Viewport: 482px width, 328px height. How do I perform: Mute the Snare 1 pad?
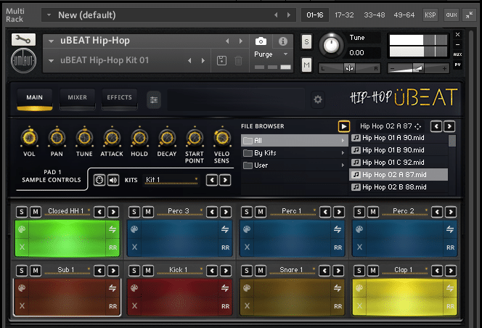pyautogui.click(x=261, y=271)
